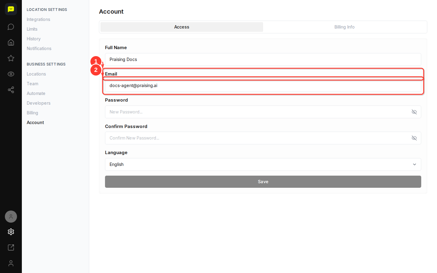This screenshot has width=437, height=273.
Task: Open Notifications settings
Action: click(39, 49)
